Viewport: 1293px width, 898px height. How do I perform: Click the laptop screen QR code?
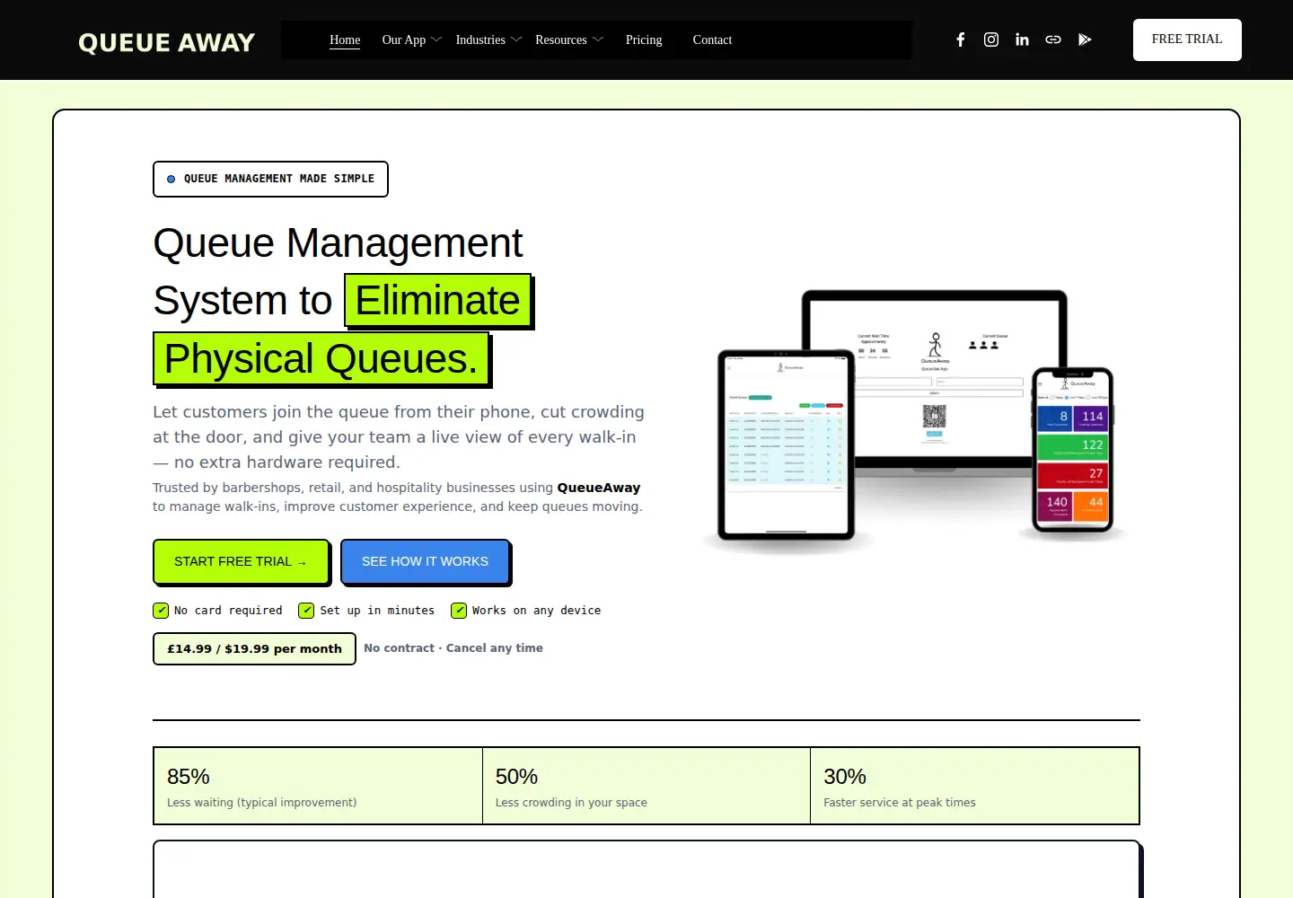pos(934,416)
